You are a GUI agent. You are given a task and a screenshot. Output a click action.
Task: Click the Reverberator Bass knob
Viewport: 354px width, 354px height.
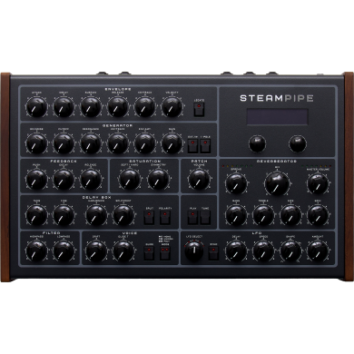click(x=236, y=215)
